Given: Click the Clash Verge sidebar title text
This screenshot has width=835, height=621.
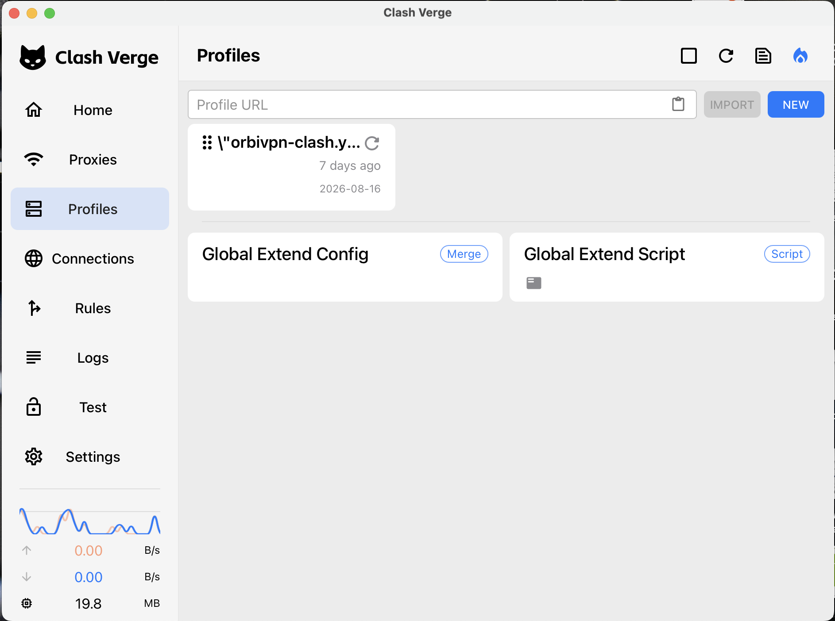Looking at the screenshot, I should tap(107, 57).
